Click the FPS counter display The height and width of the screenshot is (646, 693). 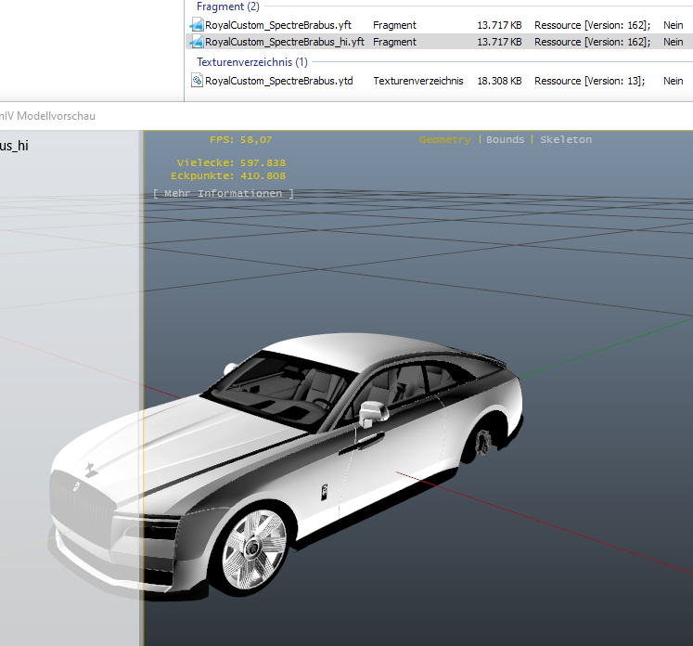tap(241, 140)
